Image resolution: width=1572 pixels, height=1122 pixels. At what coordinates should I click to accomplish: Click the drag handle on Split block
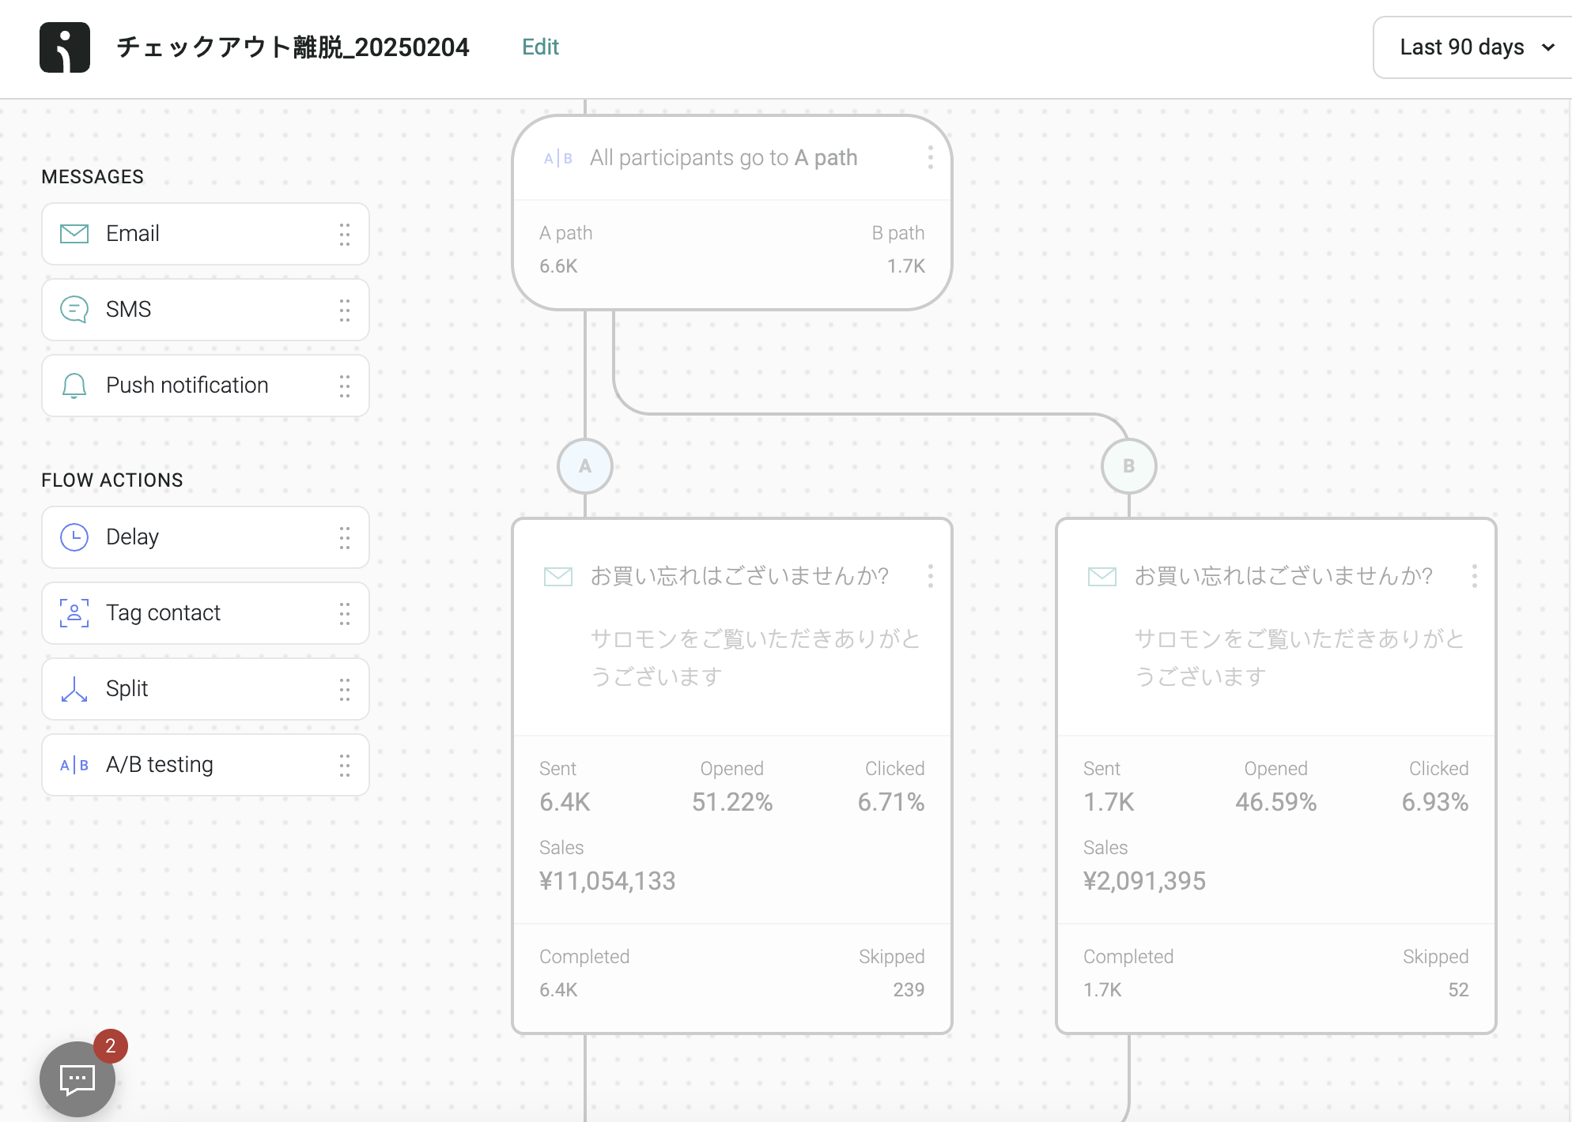pyautogui.click(x=345, y=689)
